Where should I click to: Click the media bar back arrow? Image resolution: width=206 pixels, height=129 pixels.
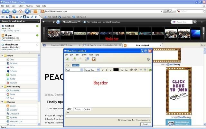coord(43,22)
